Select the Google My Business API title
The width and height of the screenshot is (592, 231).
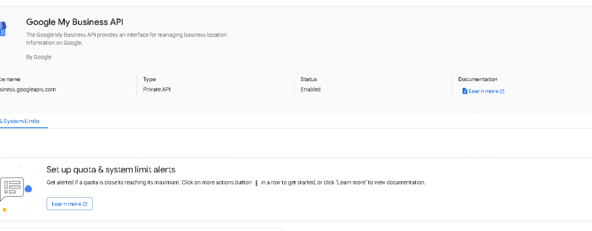[74, 22]
